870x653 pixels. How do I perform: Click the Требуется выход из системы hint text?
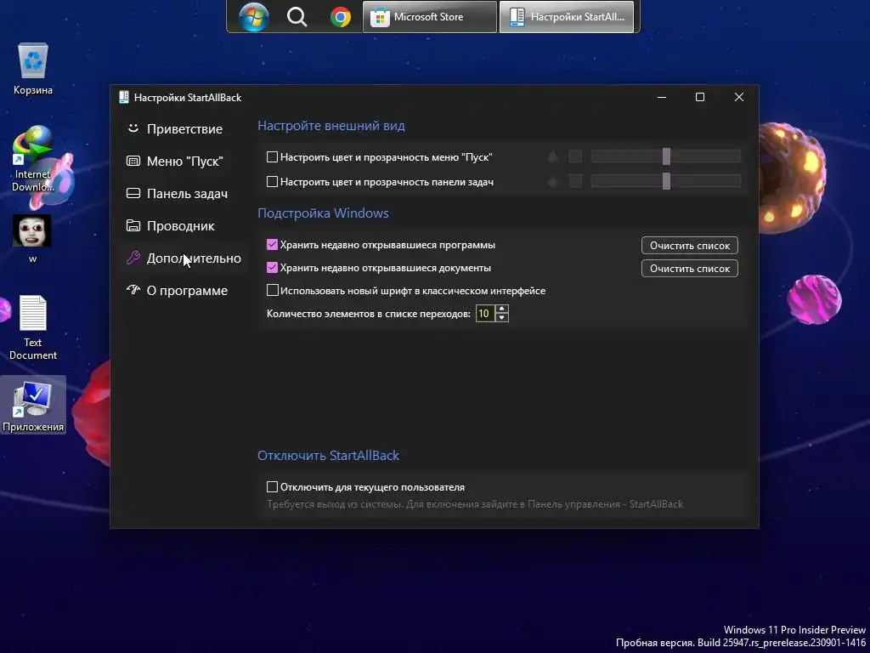click(x=475, y=504)
